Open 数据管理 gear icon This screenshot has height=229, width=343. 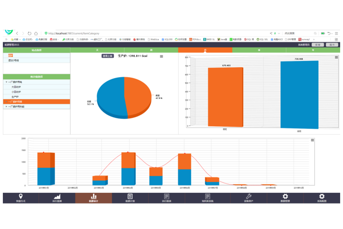pyautogui.click(x=285, y=196)
